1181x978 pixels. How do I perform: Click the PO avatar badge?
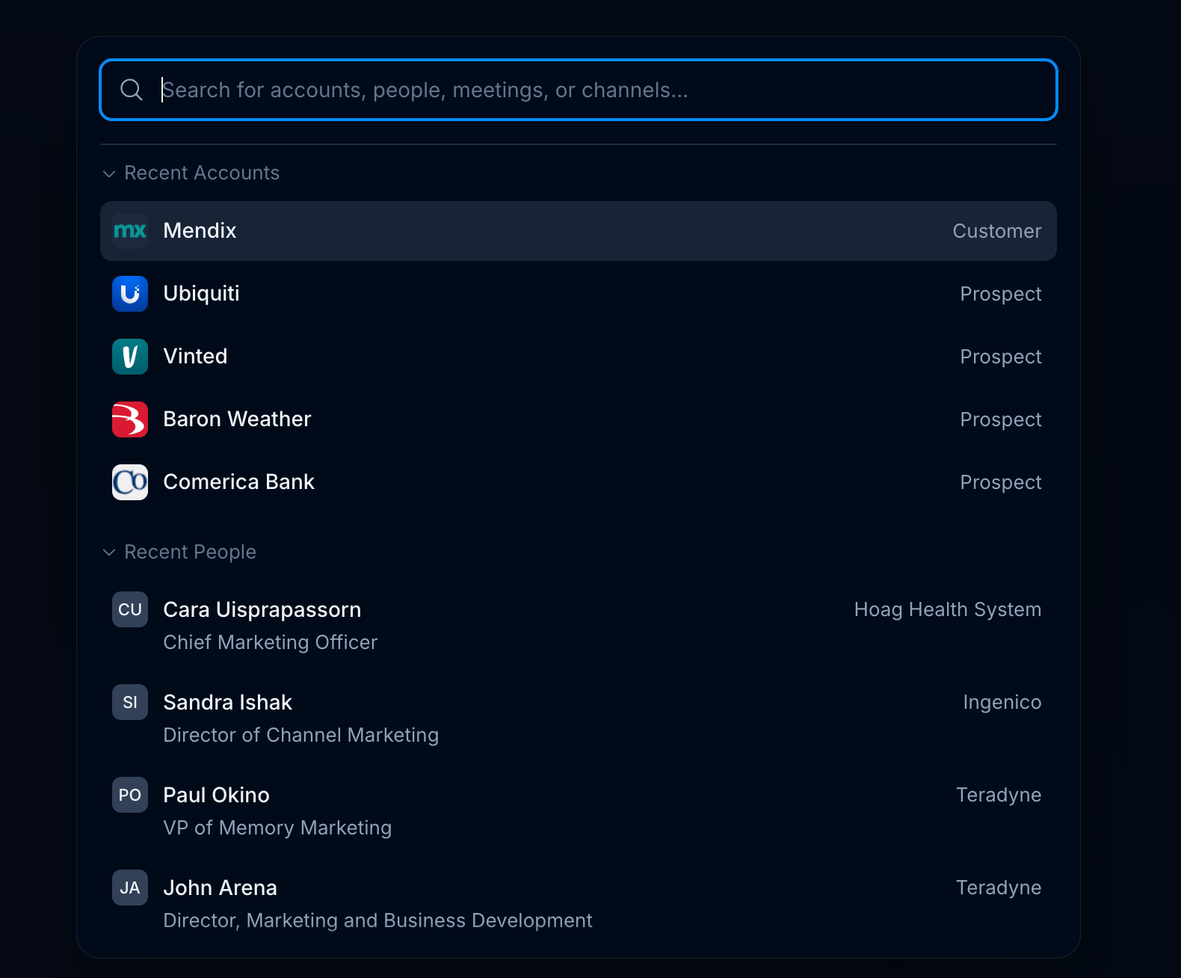(x=130, y=795)
